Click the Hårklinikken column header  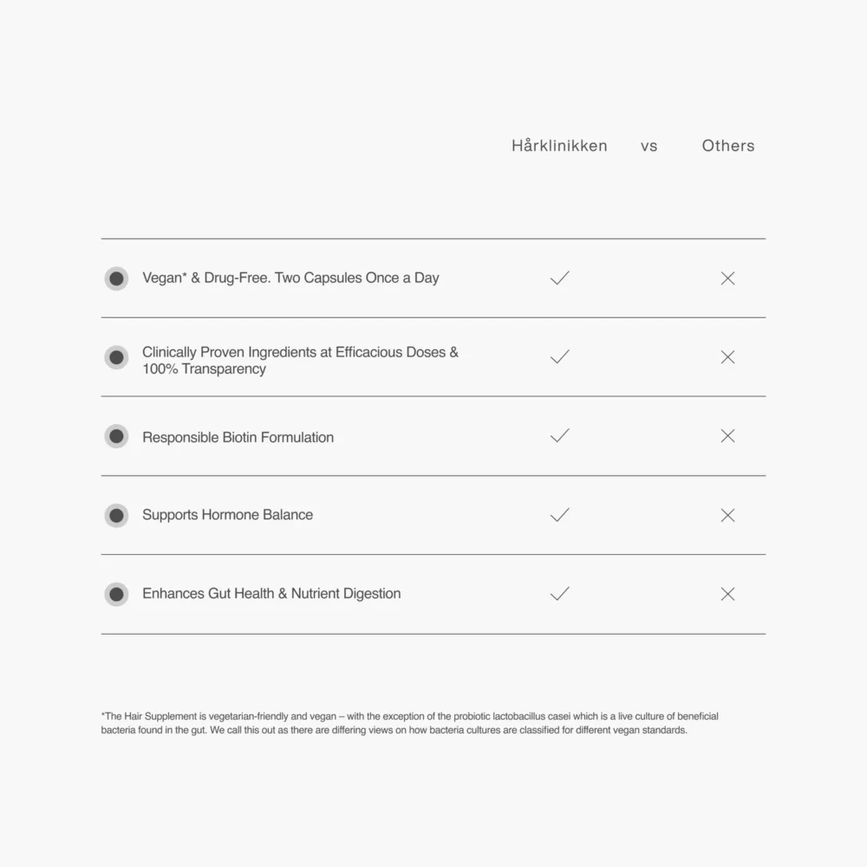pyautogui.click(x=559, y=146)
